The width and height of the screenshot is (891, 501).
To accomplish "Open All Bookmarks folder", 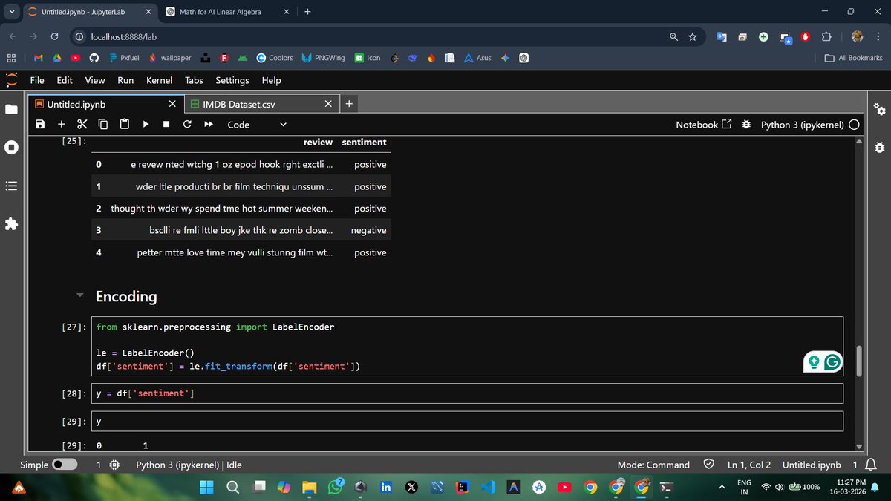I will 854,58.
